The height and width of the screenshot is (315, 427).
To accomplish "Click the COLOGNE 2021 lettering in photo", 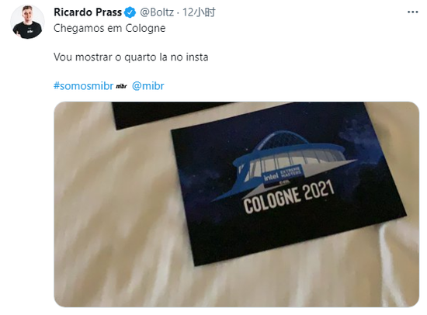I will [x=289, y=196].
